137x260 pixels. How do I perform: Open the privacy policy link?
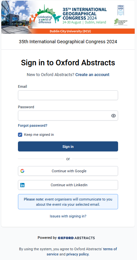tap(78, 254)
